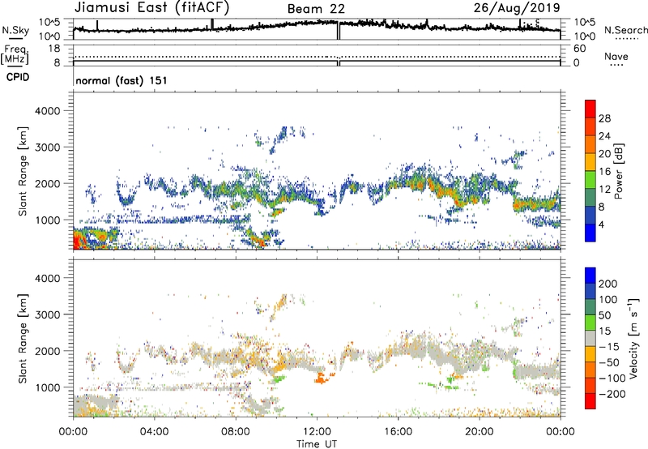Click the '12:00' time tick label
This screenshot has width=648, height=449.
tap(317, 432)
